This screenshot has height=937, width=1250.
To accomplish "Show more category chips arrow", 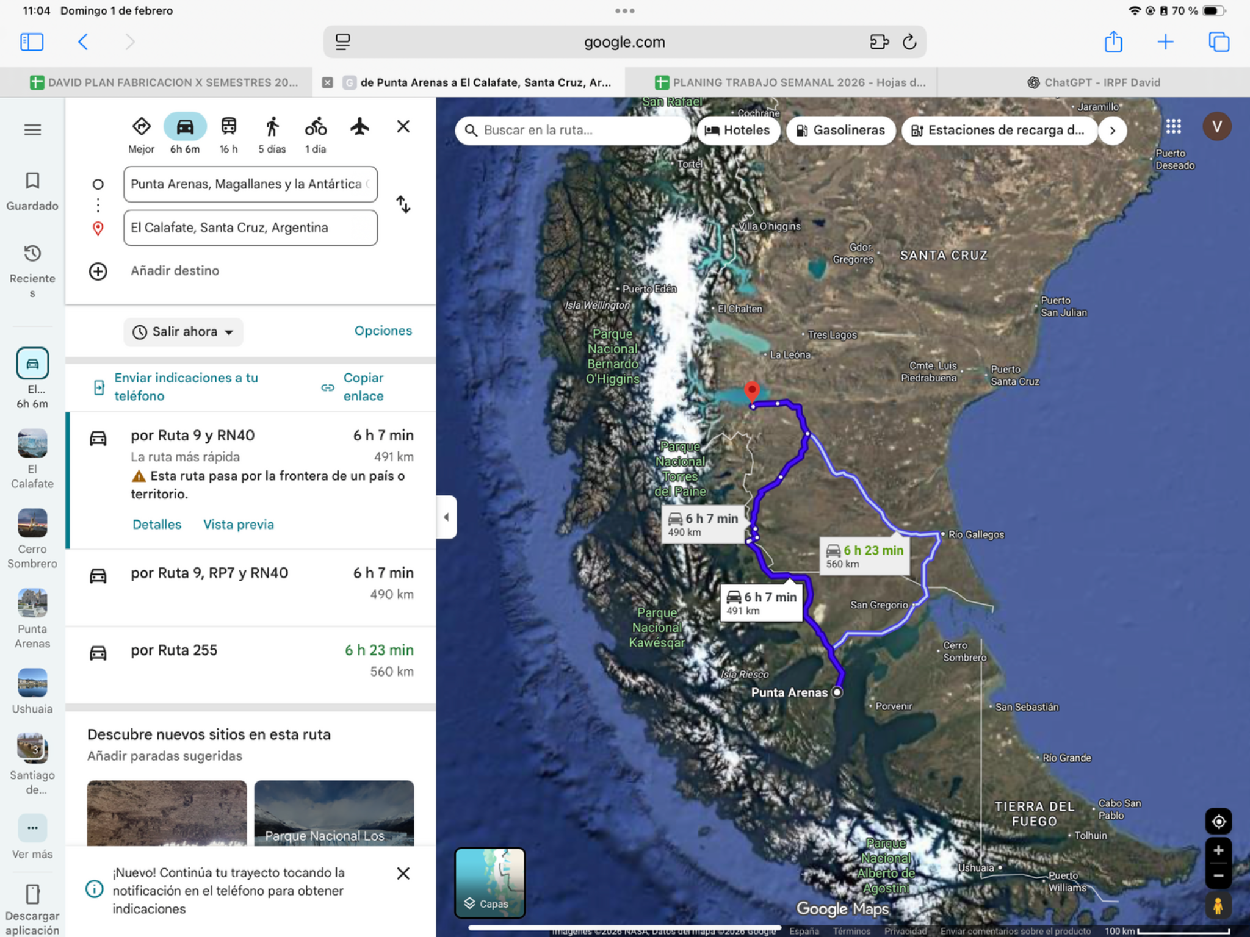I will 1112,131.
